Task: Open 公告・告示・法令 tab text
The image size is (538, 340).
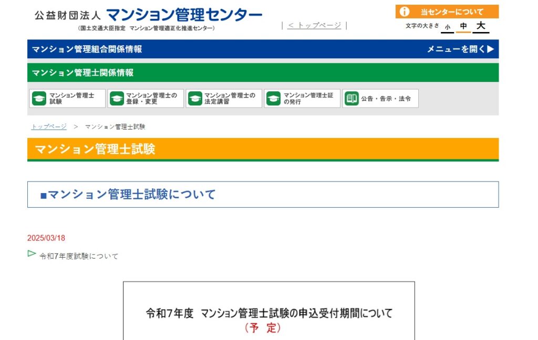Action: [386, 99]
